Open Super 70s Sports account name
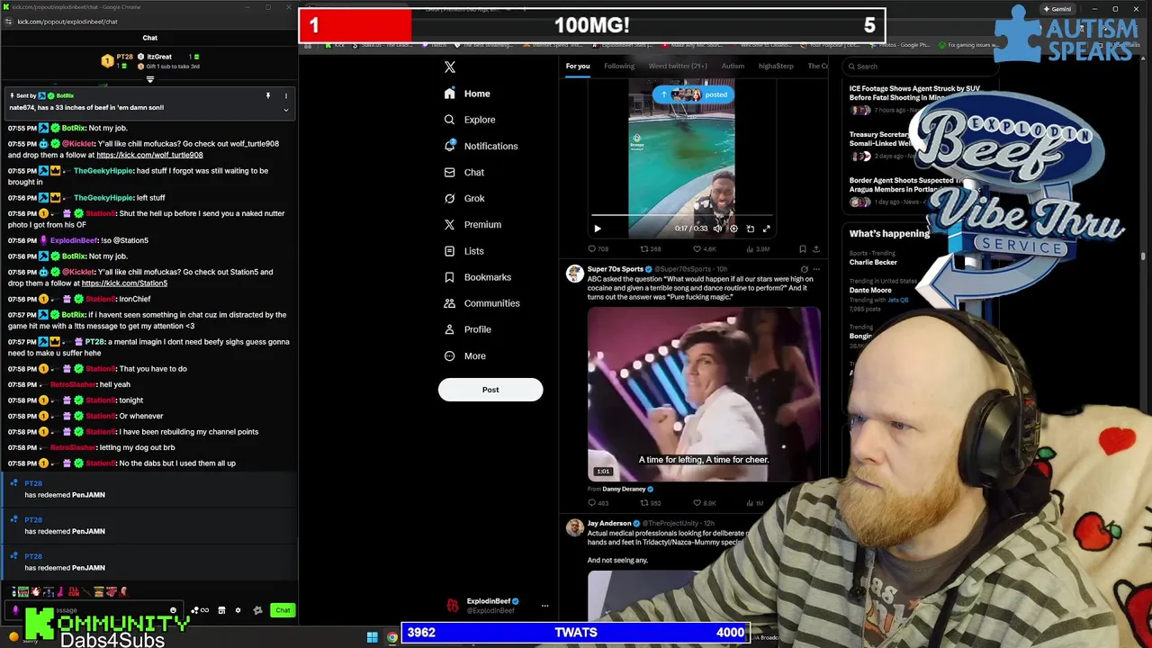 click(615, 269)
